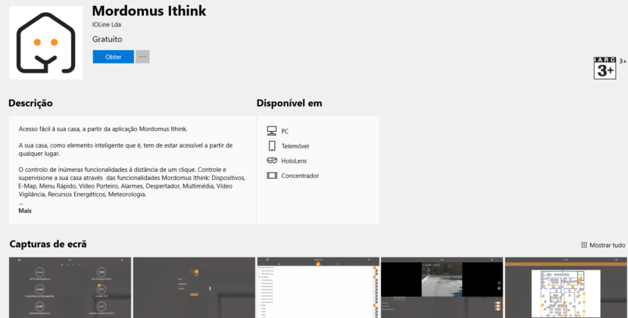Click the 3+ text next to IARC badge
This screenshot has width=628, height=318.
623,61
